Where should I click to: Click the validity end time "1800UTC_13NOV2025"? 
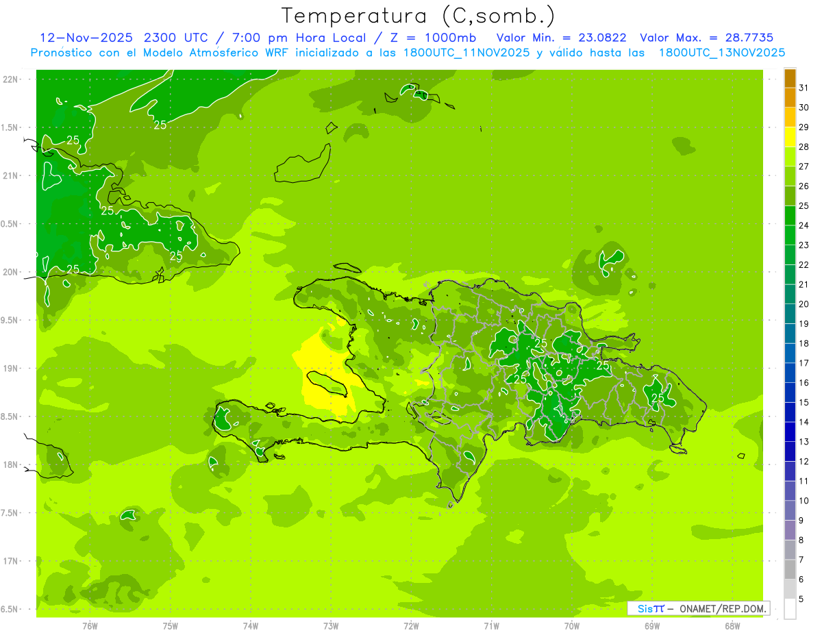click(x=721, y=53)
